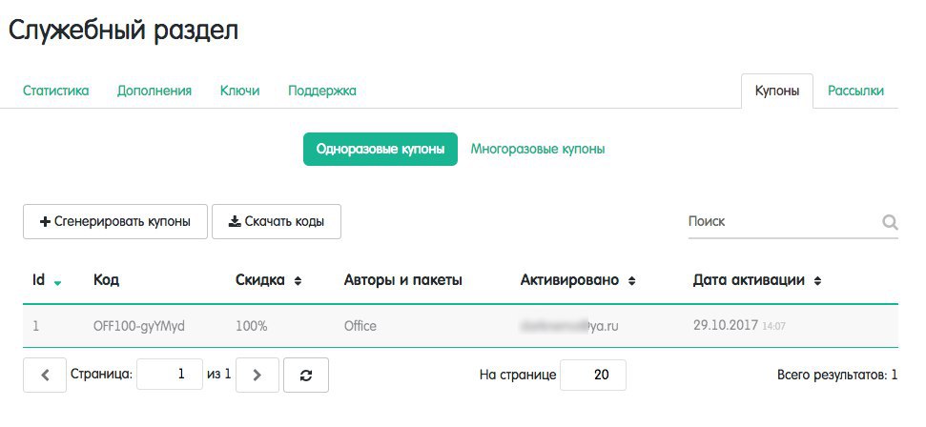926x427 pixels.
Task: Go to next page arrow
Action: click(257, 376)
